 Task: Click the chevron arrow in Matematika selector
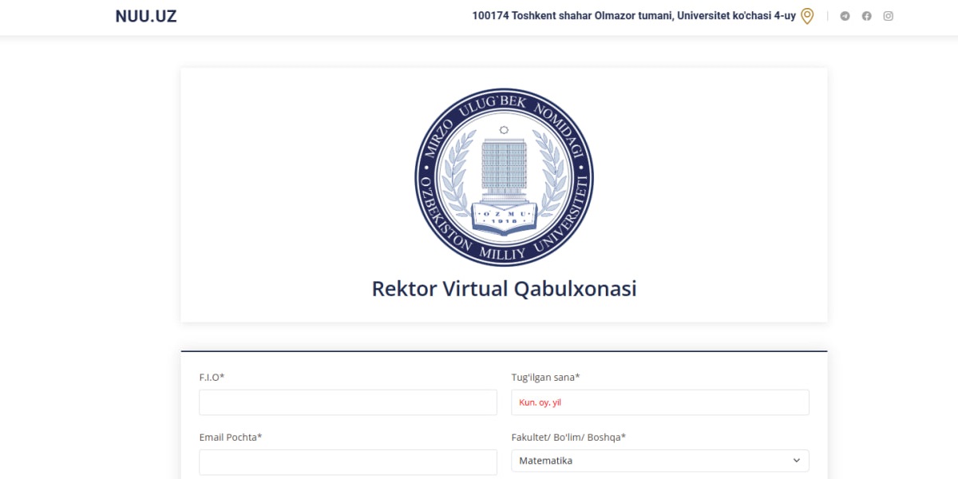[x=796, y=461]
